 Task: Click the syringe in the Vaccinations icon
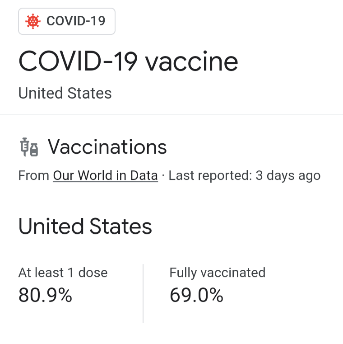point(24,147)
